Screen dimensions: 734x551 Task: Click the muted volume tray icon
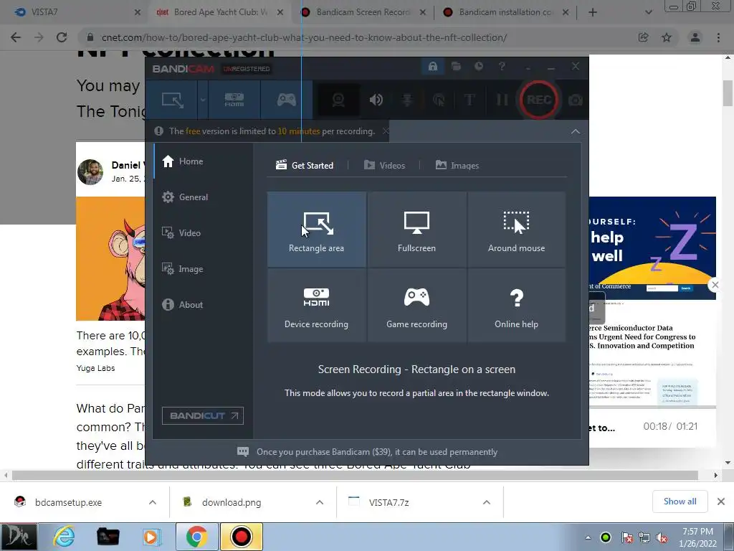(x=662, y=537)
